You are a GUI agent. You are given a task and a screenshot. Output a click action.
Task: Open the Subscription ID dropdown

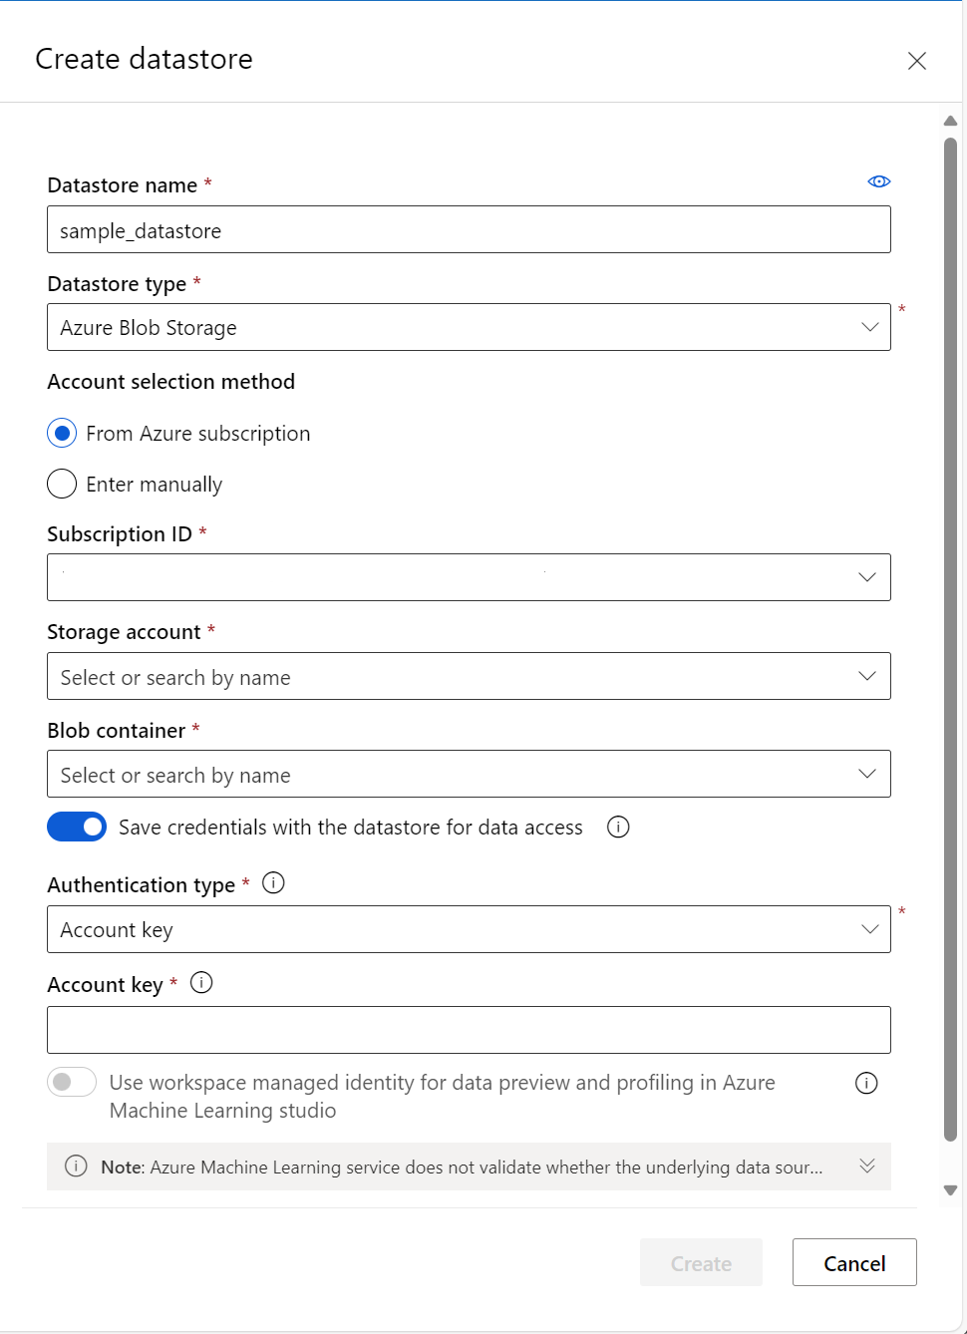pyautogui.click(x=469, y=577)
